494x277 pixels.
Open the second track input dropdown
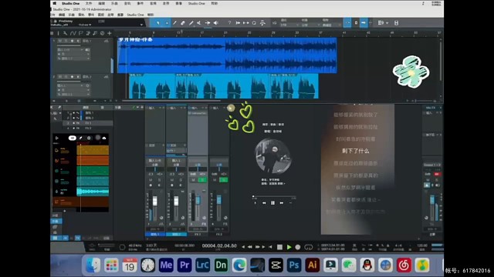point(73,85)
